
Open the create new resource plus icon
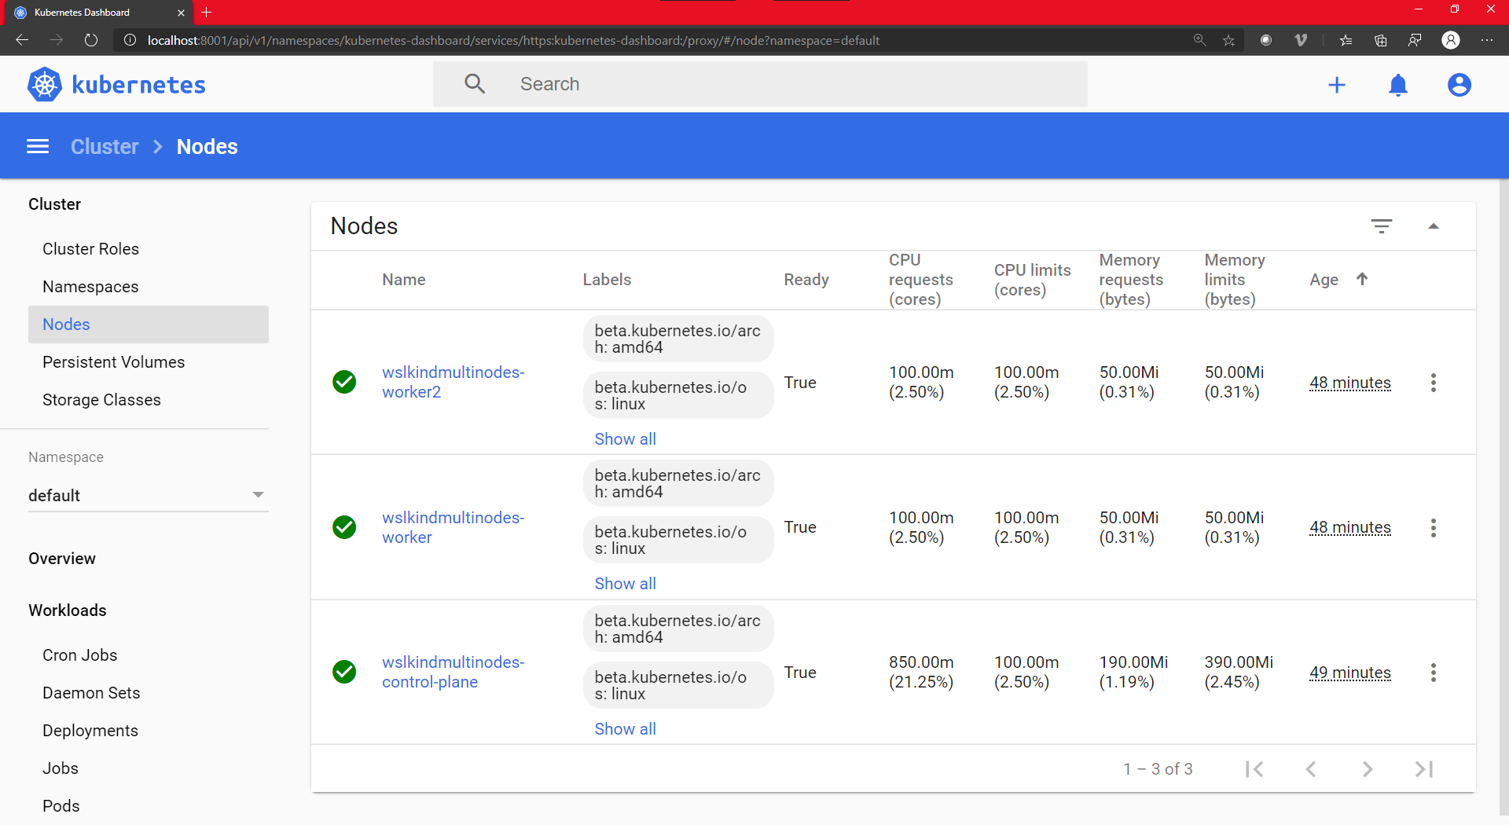(1337, 85)
